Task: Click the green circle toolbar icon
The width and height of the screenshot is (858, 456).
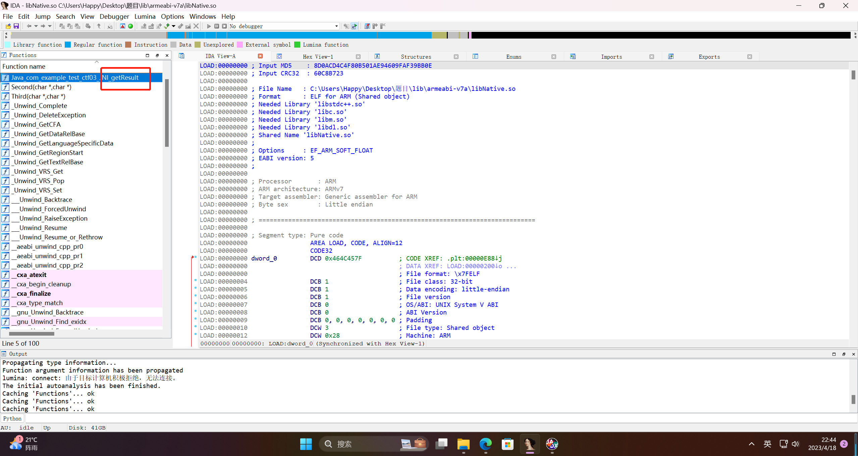Action: tap(130, 26)
